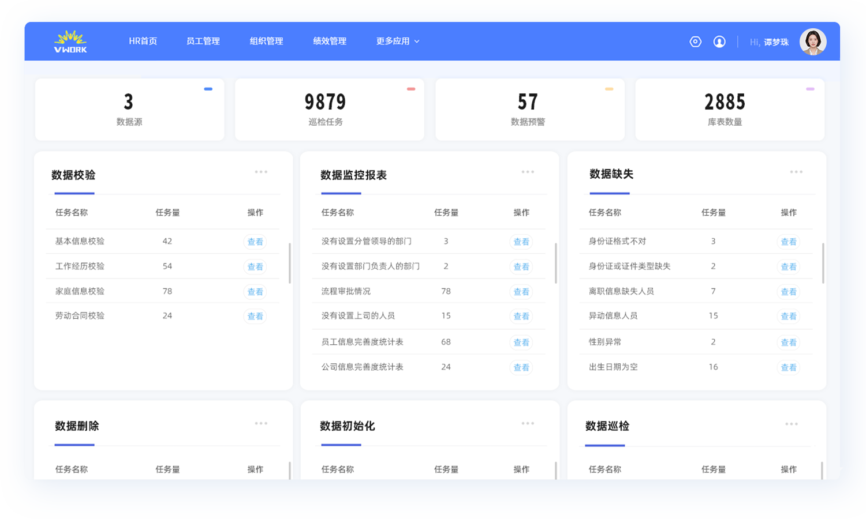This screenshot has height=519, width=866.
Task: View 性别异常 records
Action: point(789,343)
